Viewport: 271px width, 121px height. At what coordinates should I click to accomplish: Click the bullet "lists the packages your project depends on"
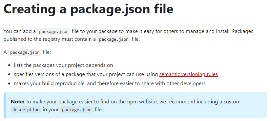click(63, 65)
